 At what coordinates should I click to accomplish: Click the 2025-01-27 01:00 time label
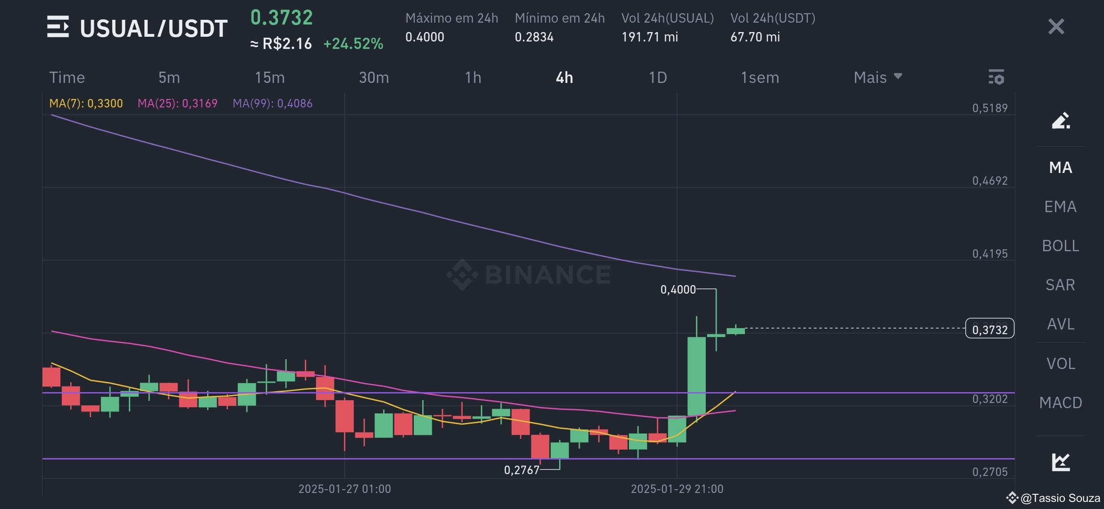point(344,489)
